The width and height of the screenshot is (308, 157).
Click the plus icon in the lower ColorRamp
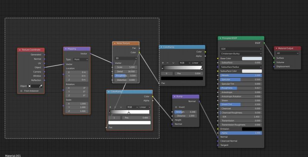click(110, 107)
